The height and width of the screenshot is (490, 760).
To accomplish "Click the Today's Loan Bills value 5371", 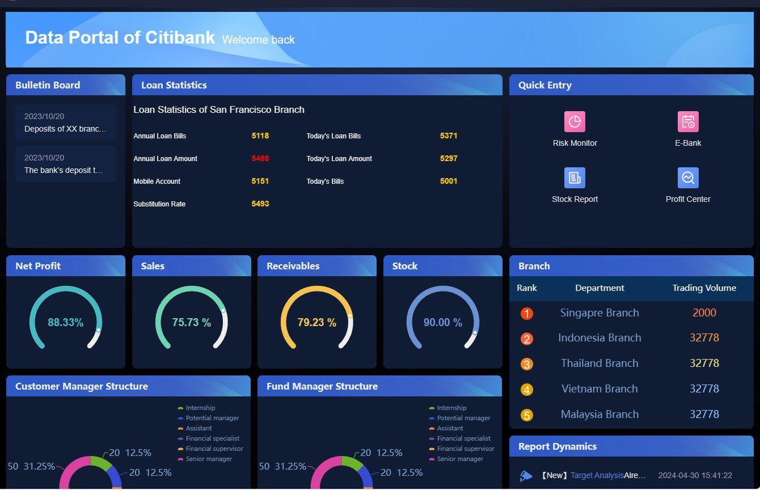I will click(449, 136).
